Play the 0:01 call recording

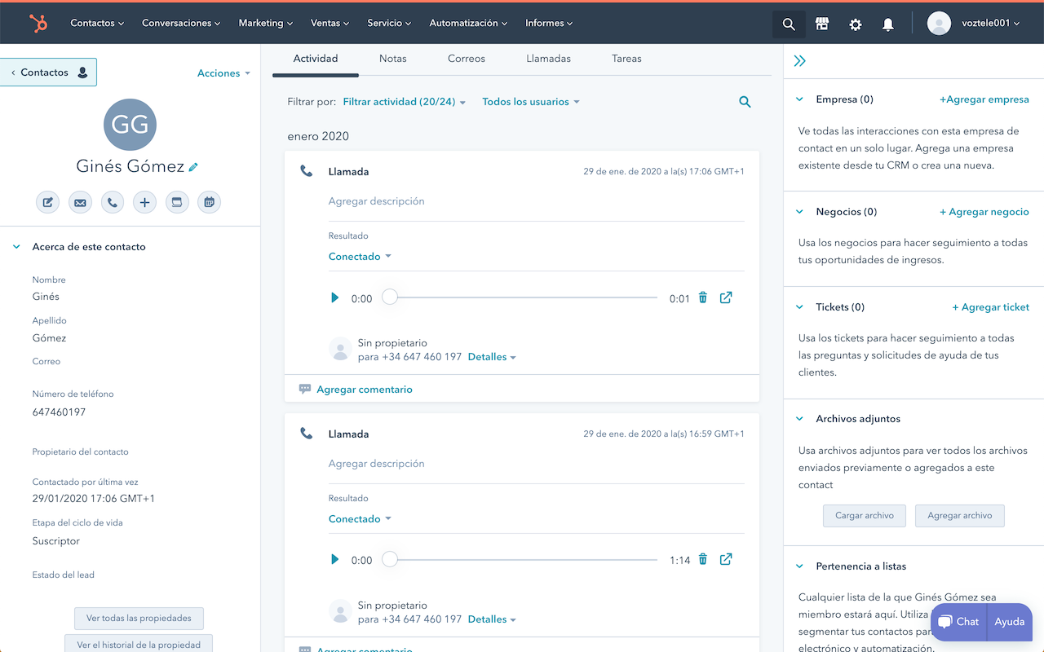pyautogui.click(x=334, y=298)
